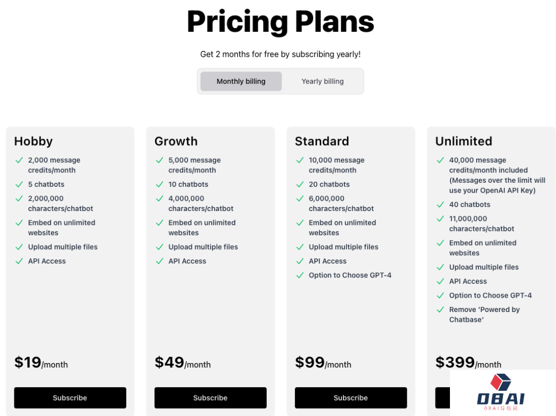Click the checkmark beside Standard's Option to Choose GPT-4
Viewport: 556px width, 416px height.
pyautogui.click(x=300, y=275)
